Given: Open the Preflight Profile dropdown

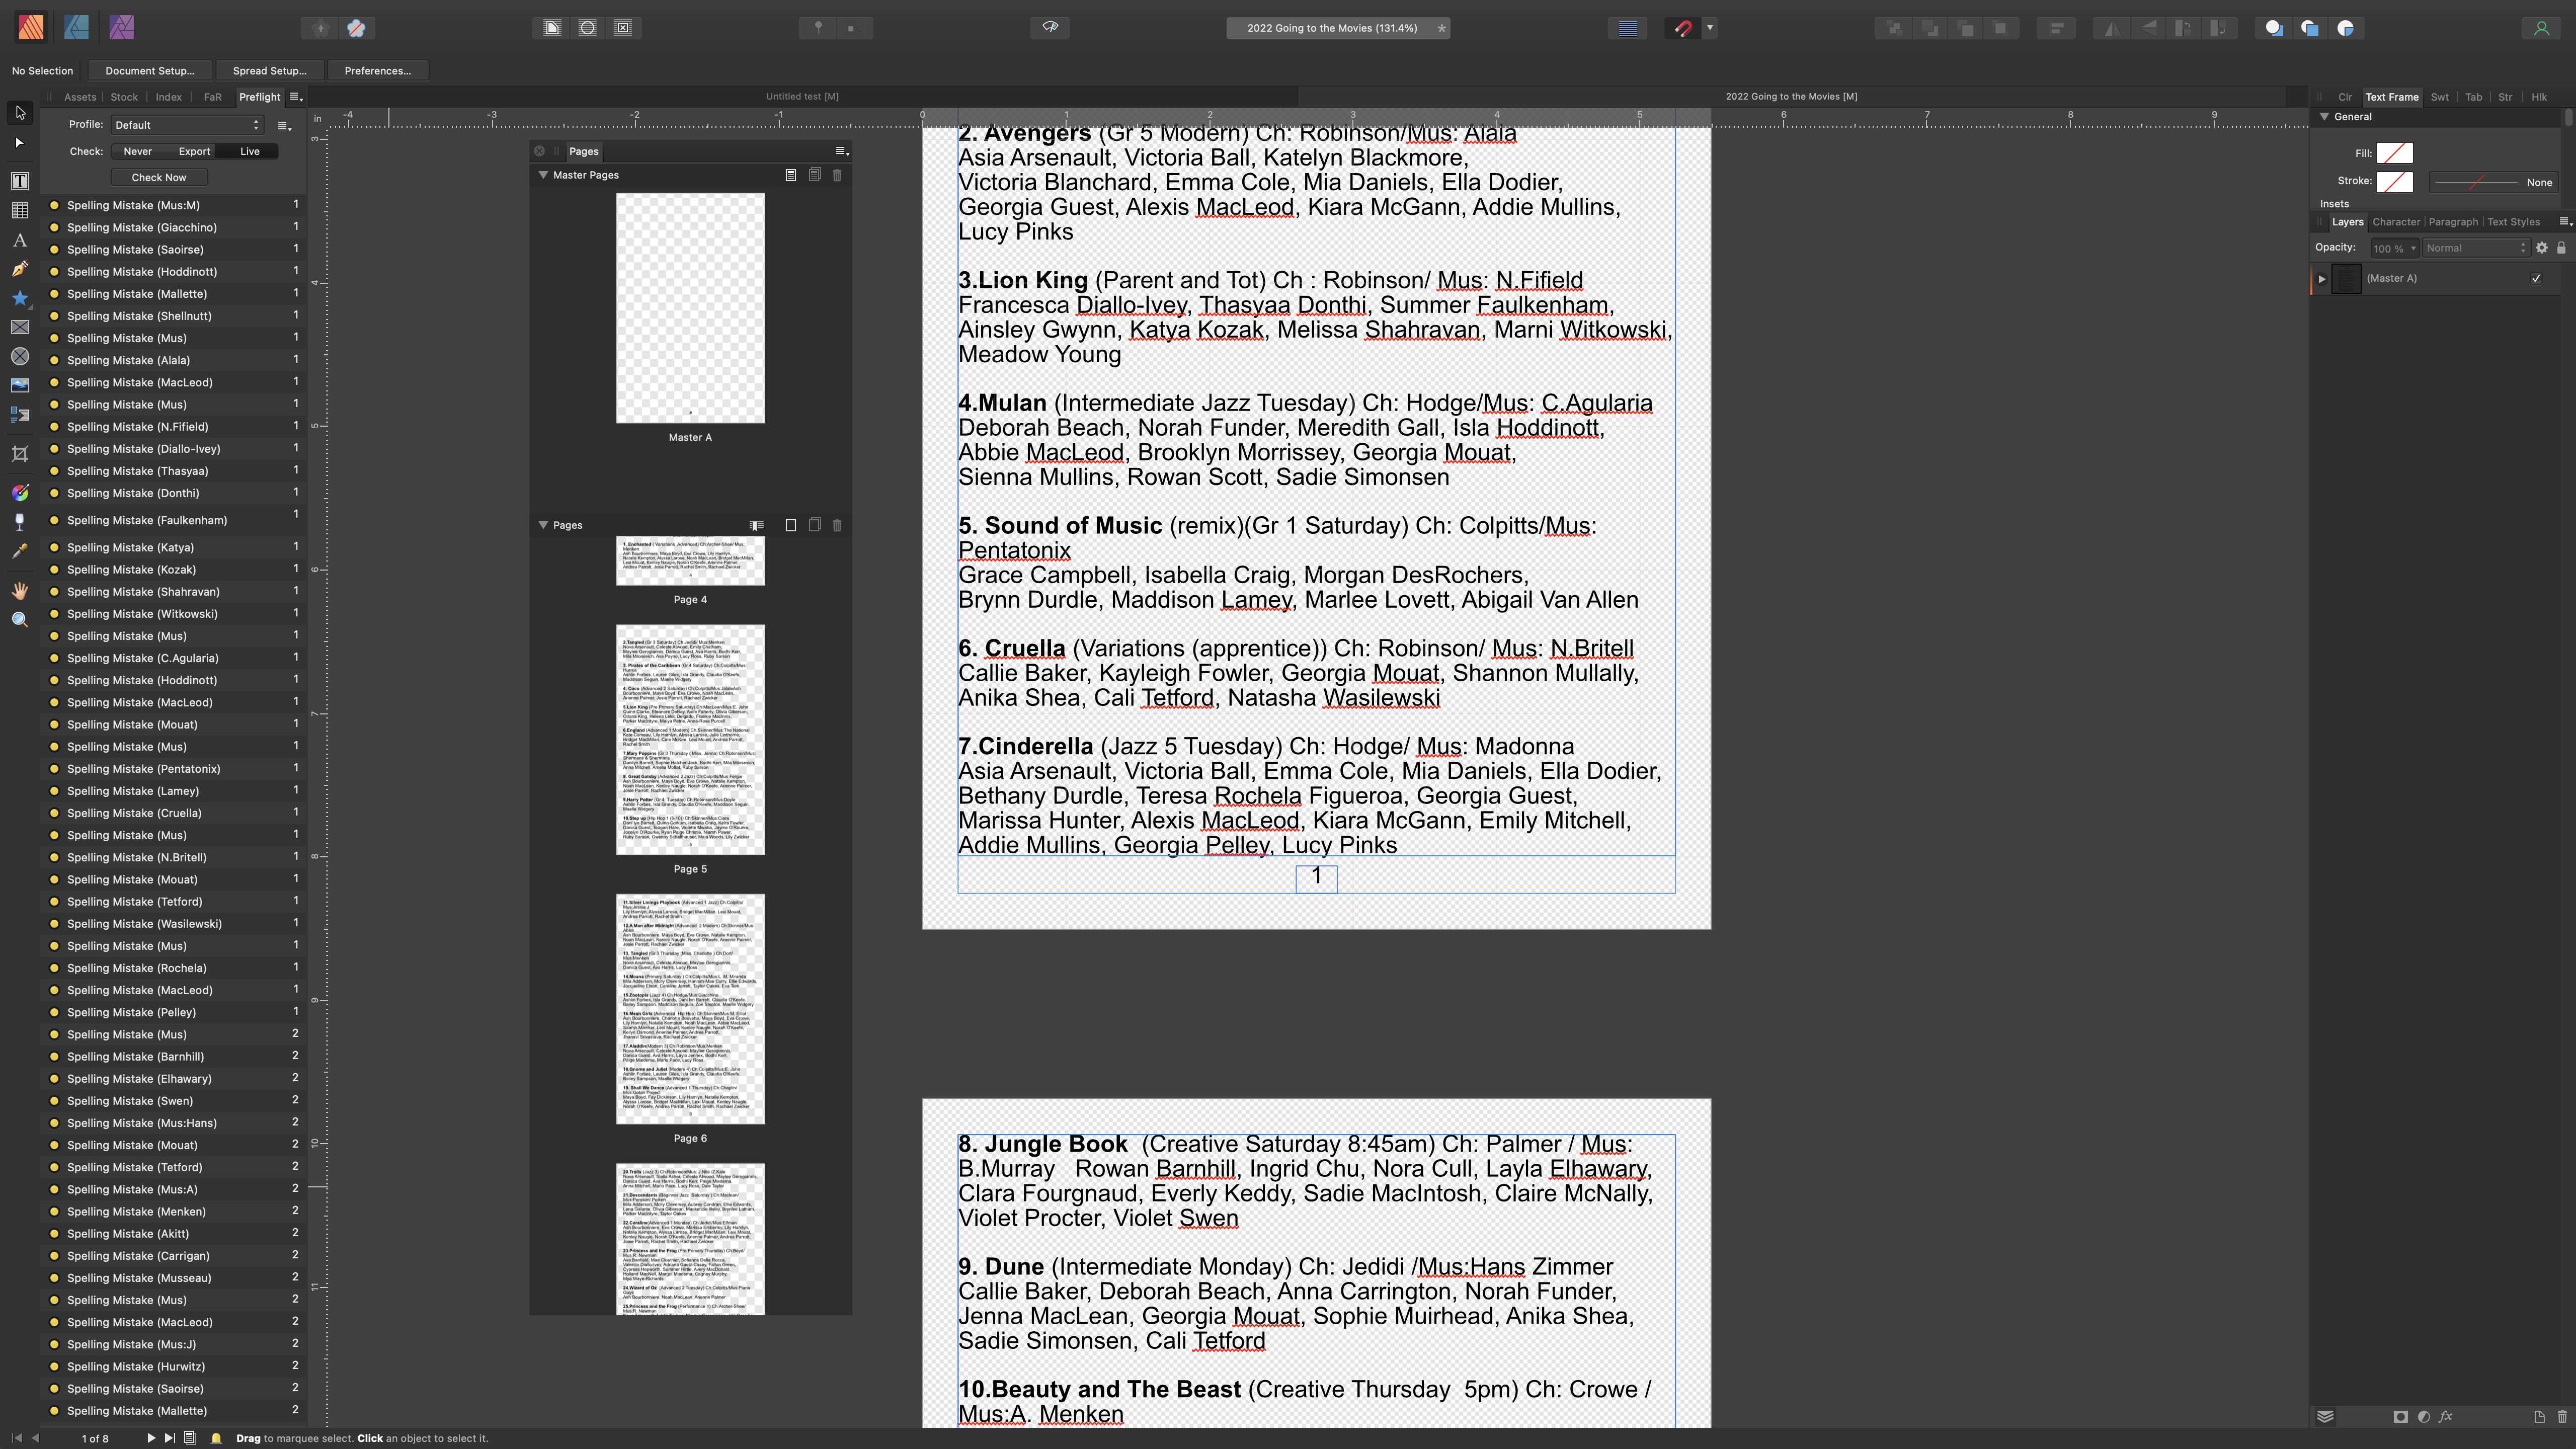Looking at the screenshot, I should click(187, 125).
